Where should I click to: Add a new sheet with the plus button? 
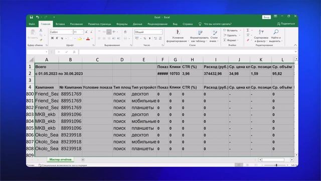[83, 160]
